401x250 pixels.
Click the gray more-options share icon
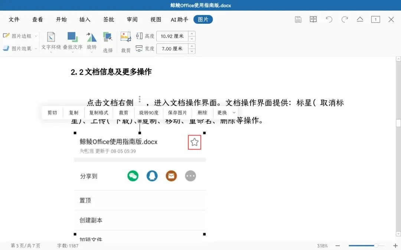[190, 176]
